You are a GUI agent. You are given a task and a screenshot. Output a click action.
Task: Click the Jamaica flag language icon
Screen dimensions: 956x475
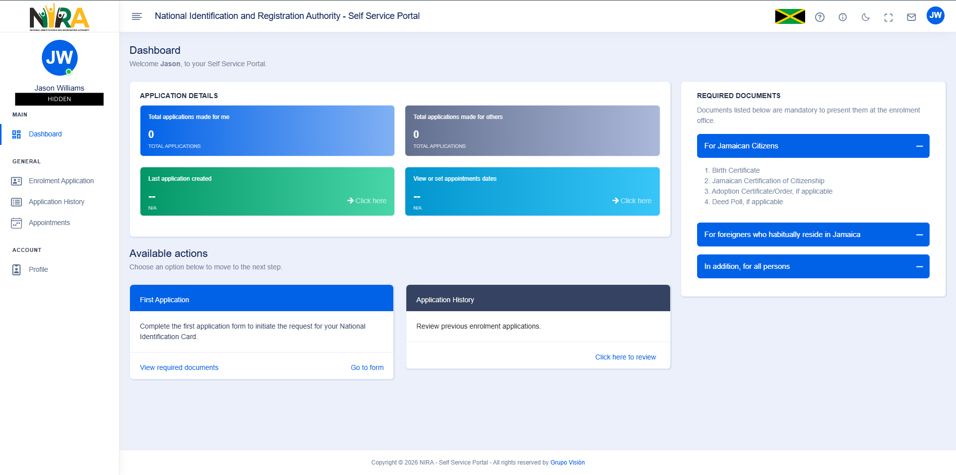tap(790, 16)
